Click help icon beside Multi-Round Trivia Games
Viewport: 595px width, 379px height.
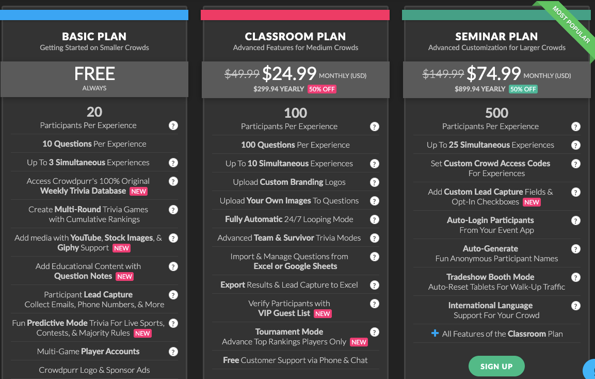(173, 210)
